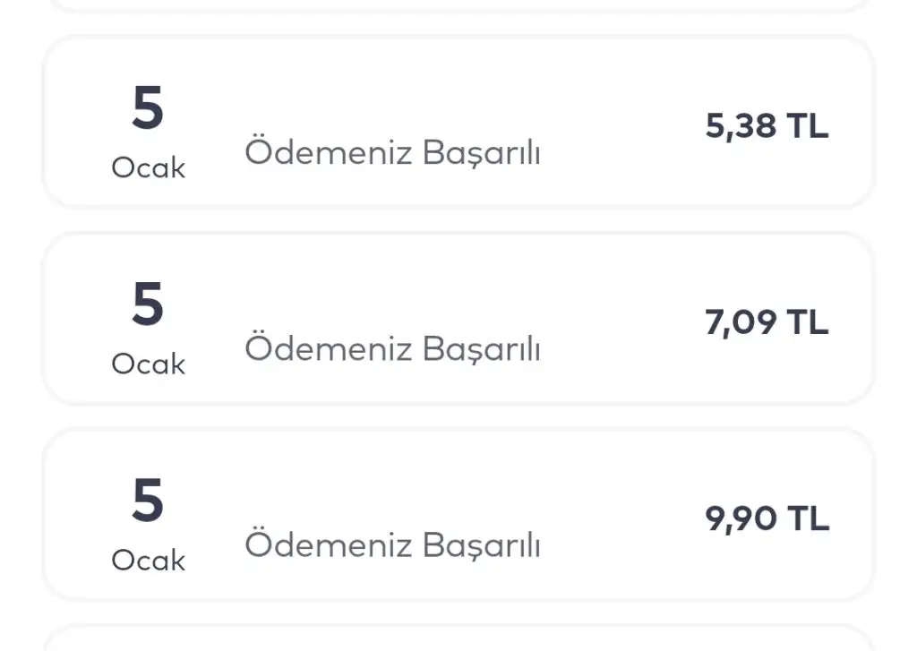Tap empty space left of the 5,38 TL amount
This screenshot has height=651, width=917.
pyautogui.click(x=627, y=126)
